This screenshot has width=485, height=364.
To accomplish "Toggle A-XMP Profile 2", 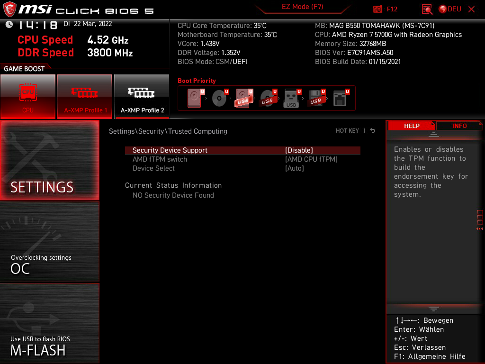I will 142,96.
